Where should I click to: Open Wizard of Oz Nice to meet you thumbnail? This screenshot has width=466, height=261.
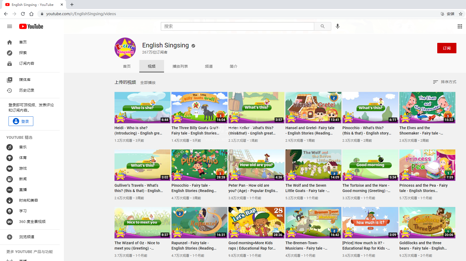click(x=142, y=223)
